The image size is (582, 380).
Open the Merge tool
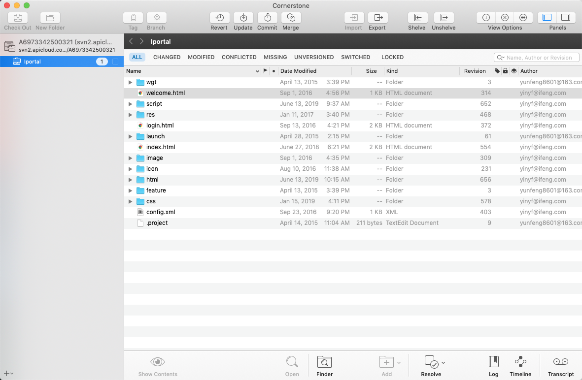(x=291, y=18)
